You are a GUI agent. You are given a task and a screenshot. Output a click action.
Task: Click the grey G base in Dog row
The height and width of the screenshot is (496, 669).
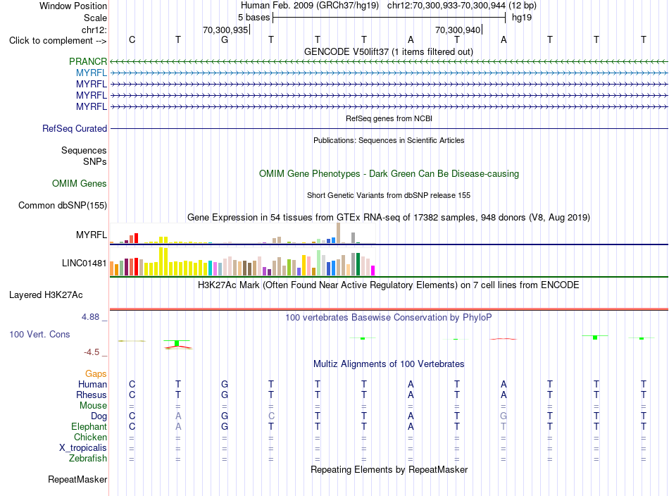coord(504,416)
